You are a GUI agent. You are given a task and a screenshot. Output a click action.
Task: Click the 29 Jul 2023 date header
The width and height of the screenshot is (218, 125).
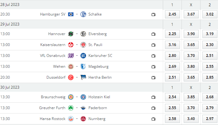tap(10, 24)
